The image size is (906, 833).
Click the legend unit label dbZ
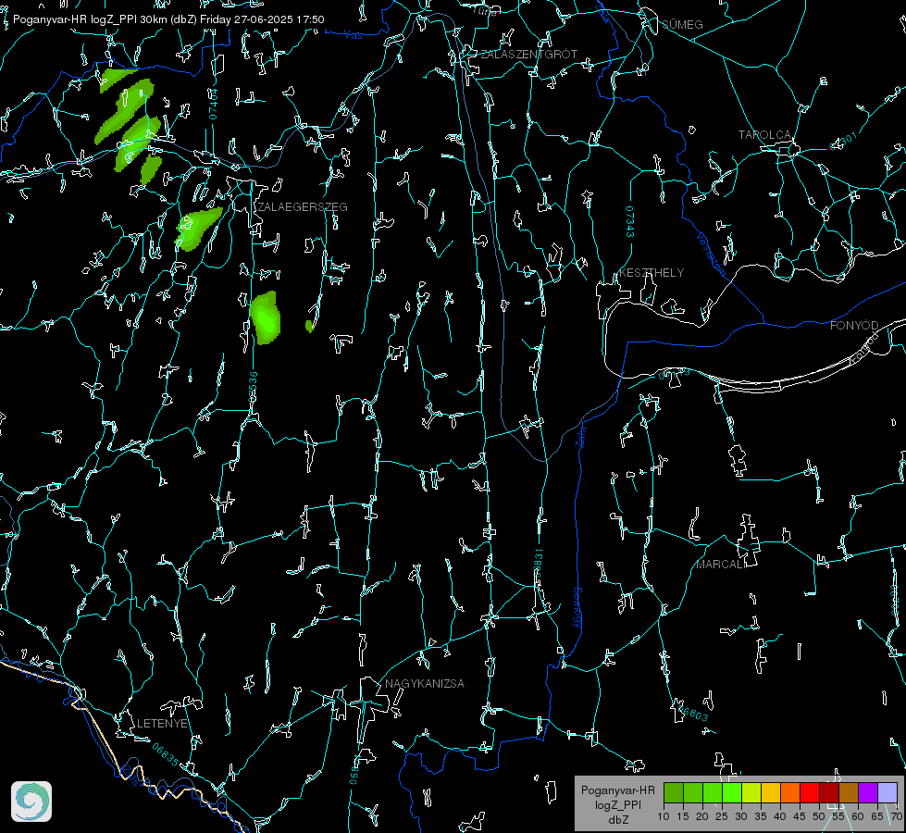click(x=618, y=820)
